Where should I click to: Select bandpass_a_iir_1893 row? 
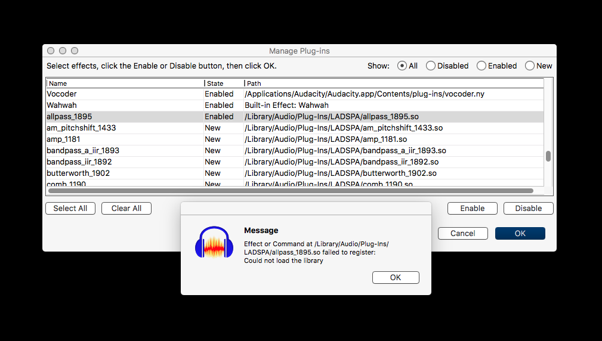pos(295,150)
